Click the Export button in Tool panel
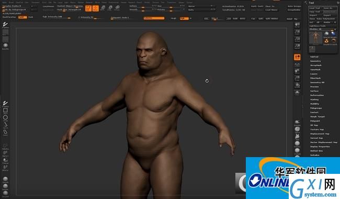The height and width of the screenshot is (199, 340). (330, 15)
